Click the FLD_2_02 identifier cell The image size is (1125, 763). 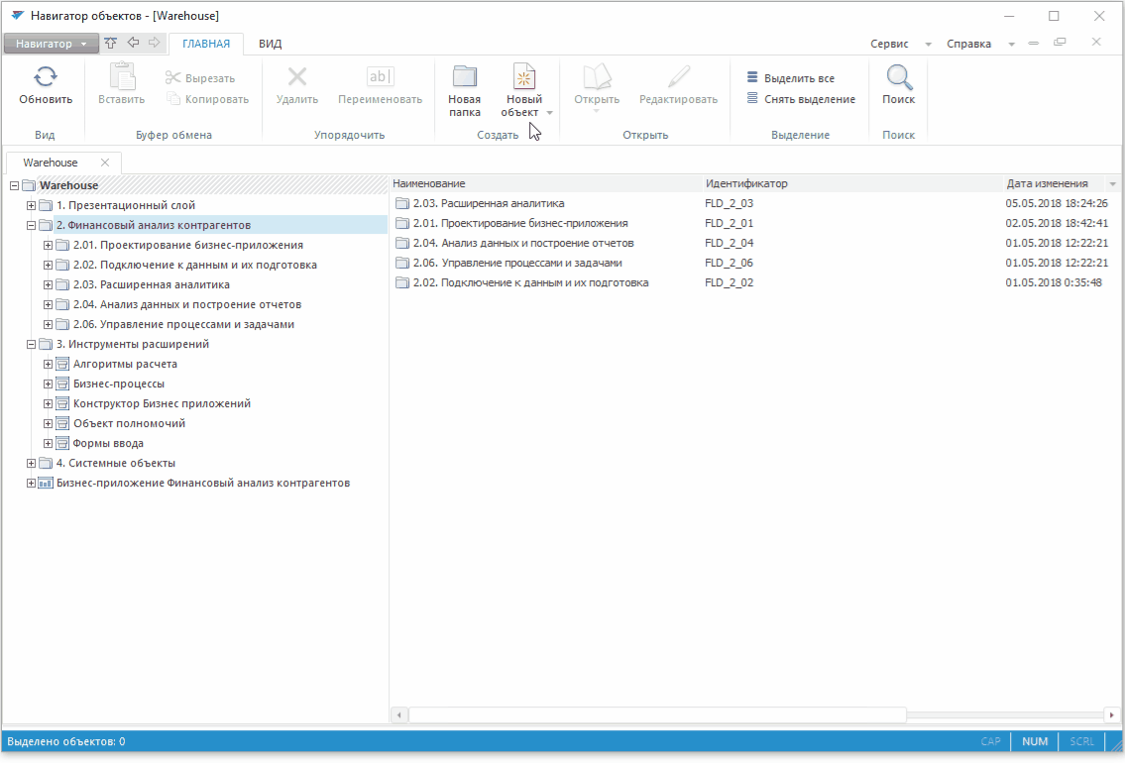pyautogui.click(x=729, y=282)
